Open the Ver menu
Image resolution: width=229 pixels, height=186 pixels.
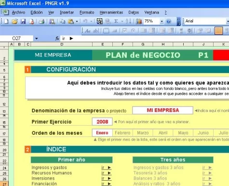(x=51, y=13)
